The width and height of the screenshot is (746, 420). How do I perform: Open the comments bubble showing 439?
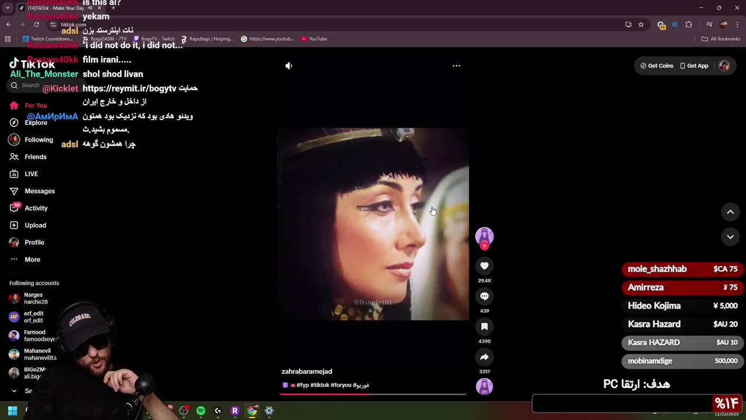[484, 296]
